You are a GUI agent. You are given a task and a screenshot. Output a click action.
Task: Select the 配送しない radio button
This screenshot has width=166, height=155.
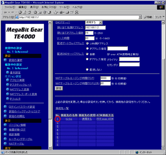[x=87, y=69]
